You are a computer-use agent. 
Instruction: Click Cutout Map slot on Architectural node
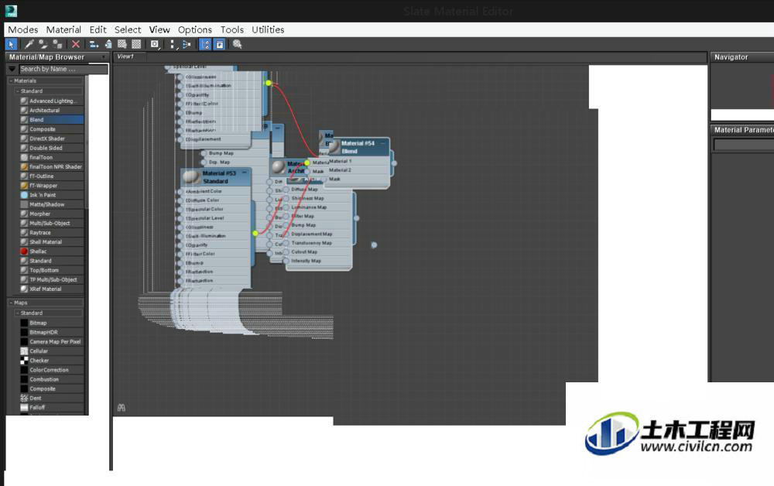pos(304,252)
